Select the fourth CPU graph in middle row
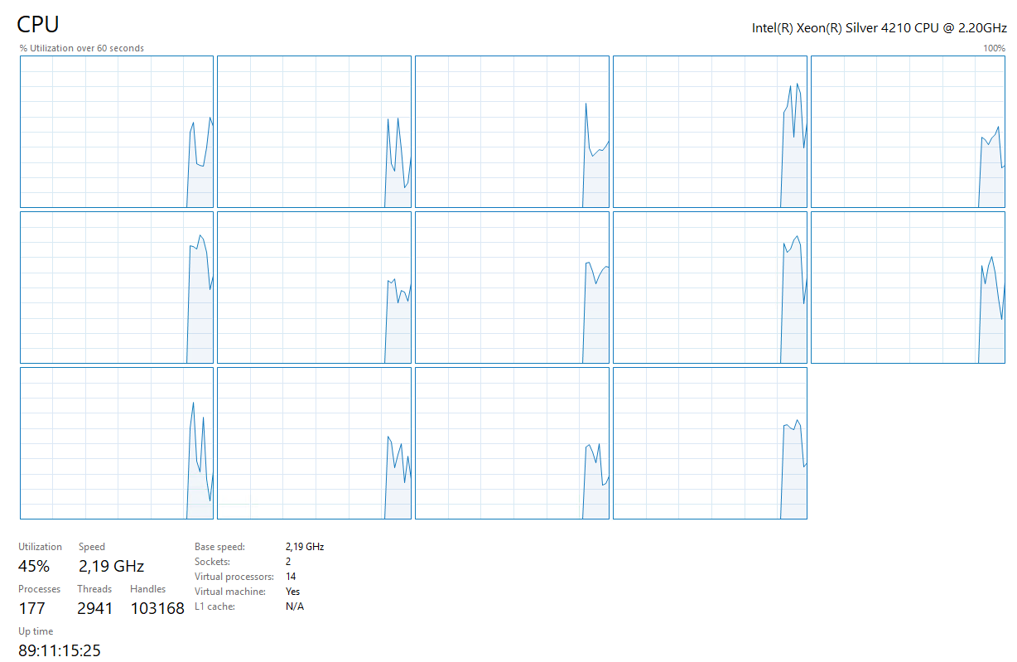The height and width of the screenshot is (662, 1017). point(711,288)
